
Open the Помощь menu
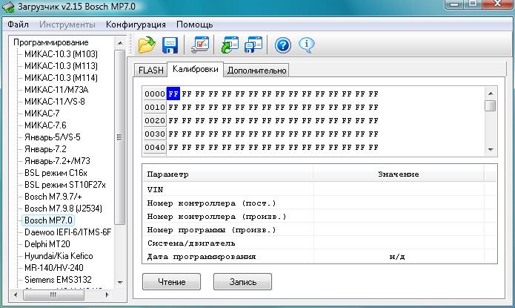click(194, 24)
